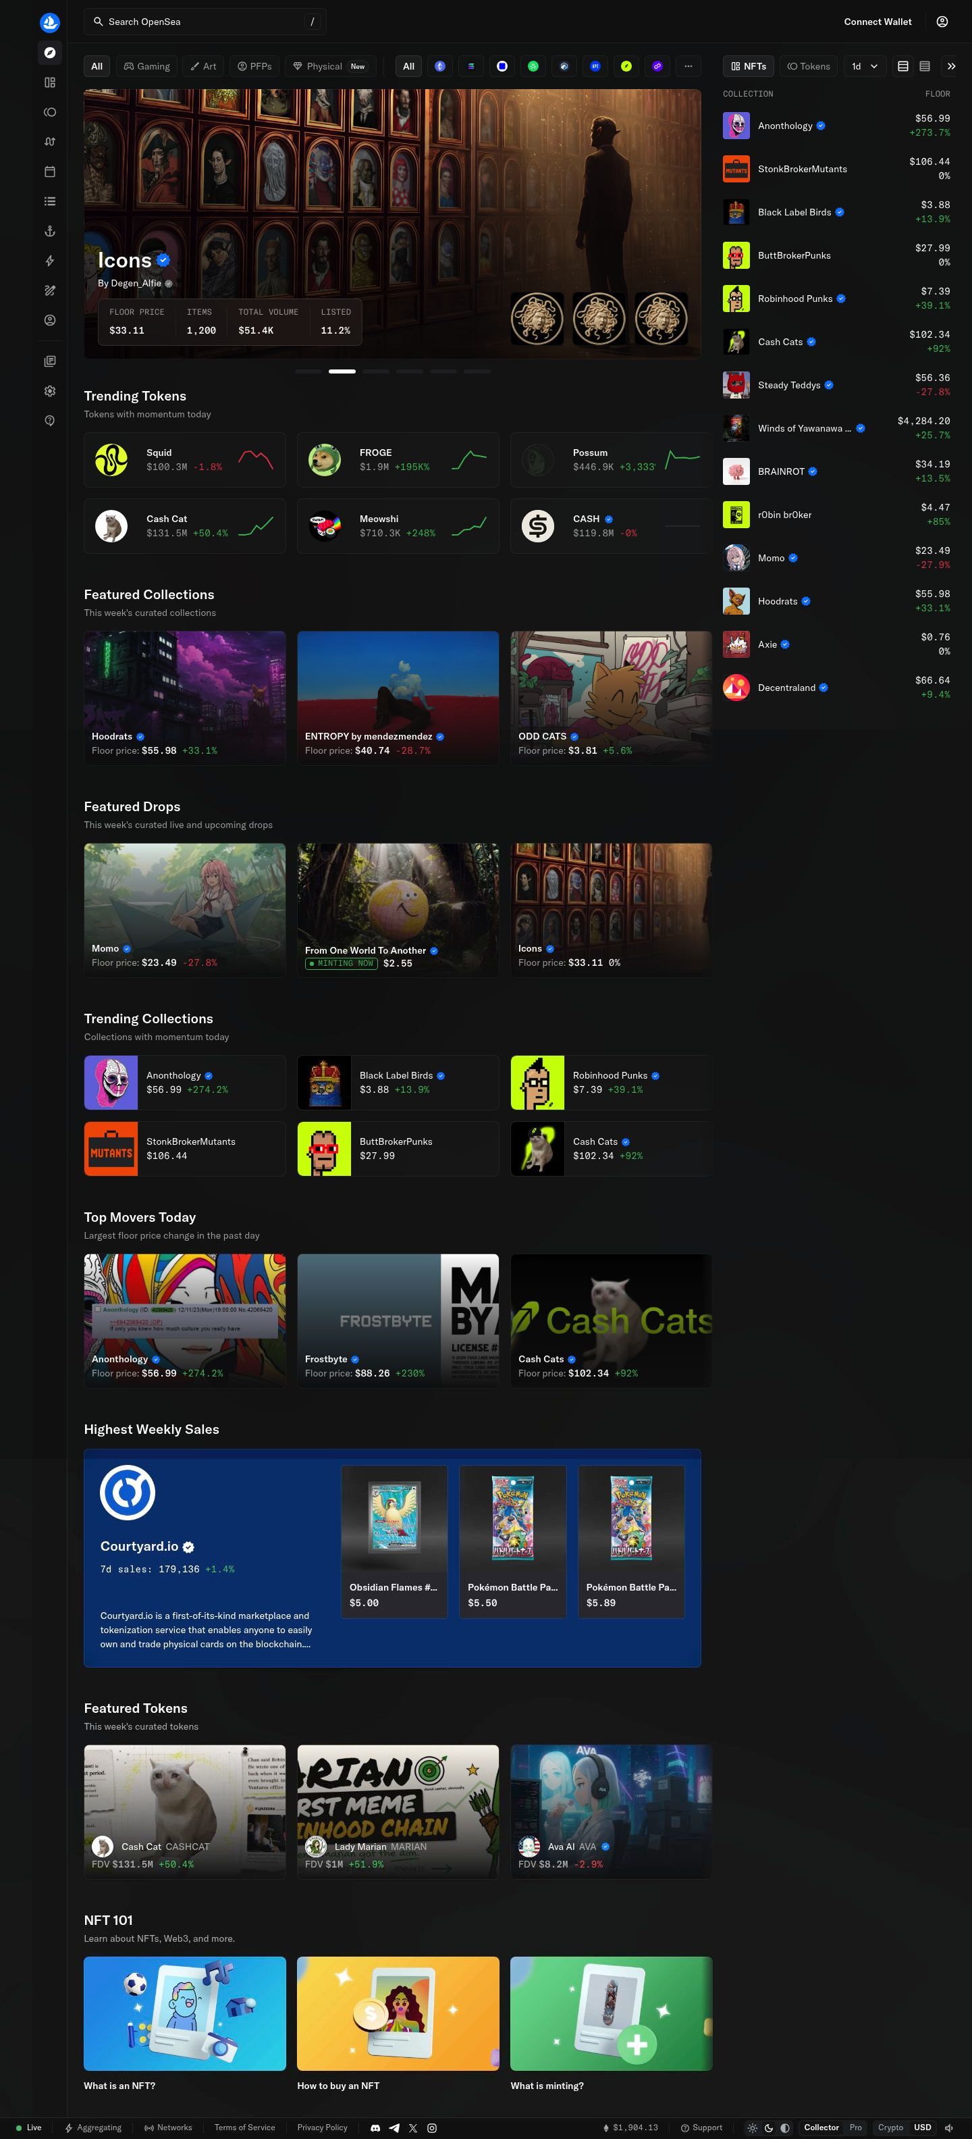Open the Privacy Policy link
972x2139 pixels.
pos(322,2128)
